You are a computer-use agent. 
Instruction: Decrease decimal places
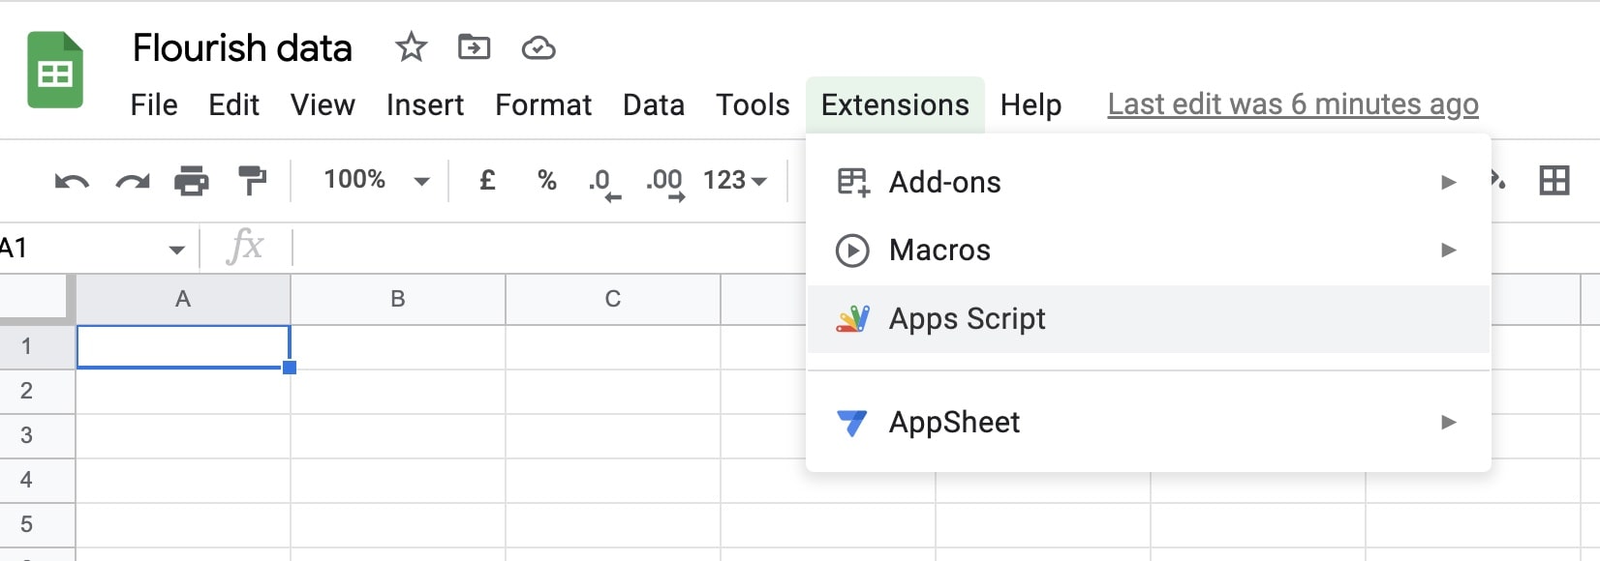point(604,183)
